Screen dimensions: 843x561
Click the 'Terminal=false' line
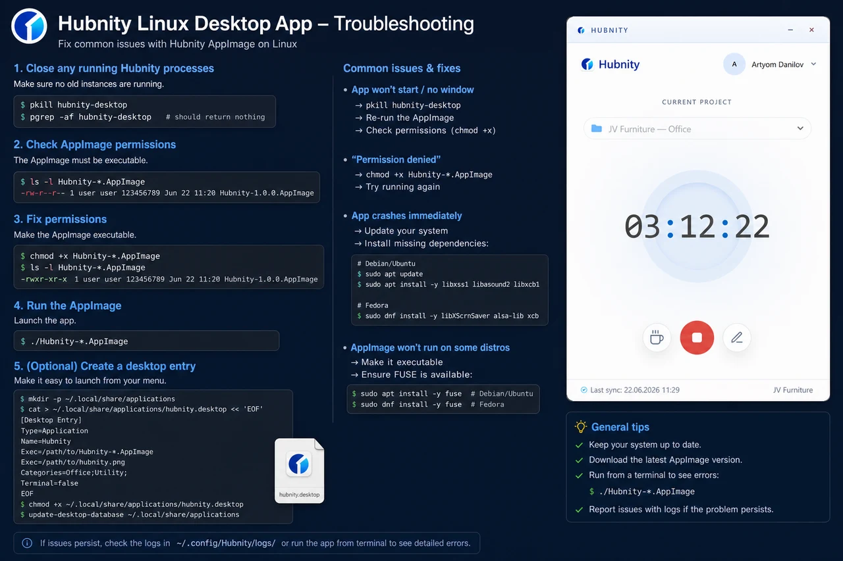click(49, 483)
